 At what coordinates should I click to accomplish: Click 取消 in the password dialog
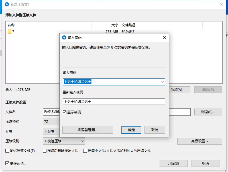click(x=155, y=130)
